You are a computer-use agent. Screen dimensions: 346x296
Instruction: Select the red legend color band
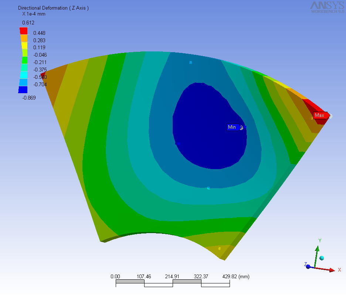[x=24, y=31]
